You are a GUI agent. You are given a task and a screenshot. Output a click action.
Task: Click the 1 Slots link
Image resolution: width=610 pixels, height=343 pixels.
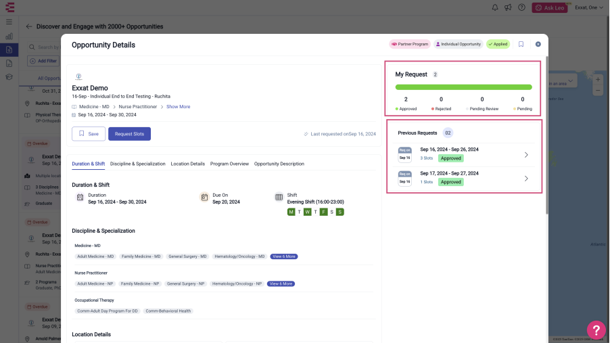[x=426, y=182]
